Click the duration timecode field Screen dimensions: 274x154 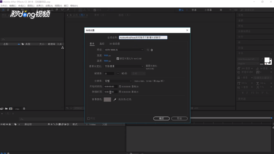[110, 92]
